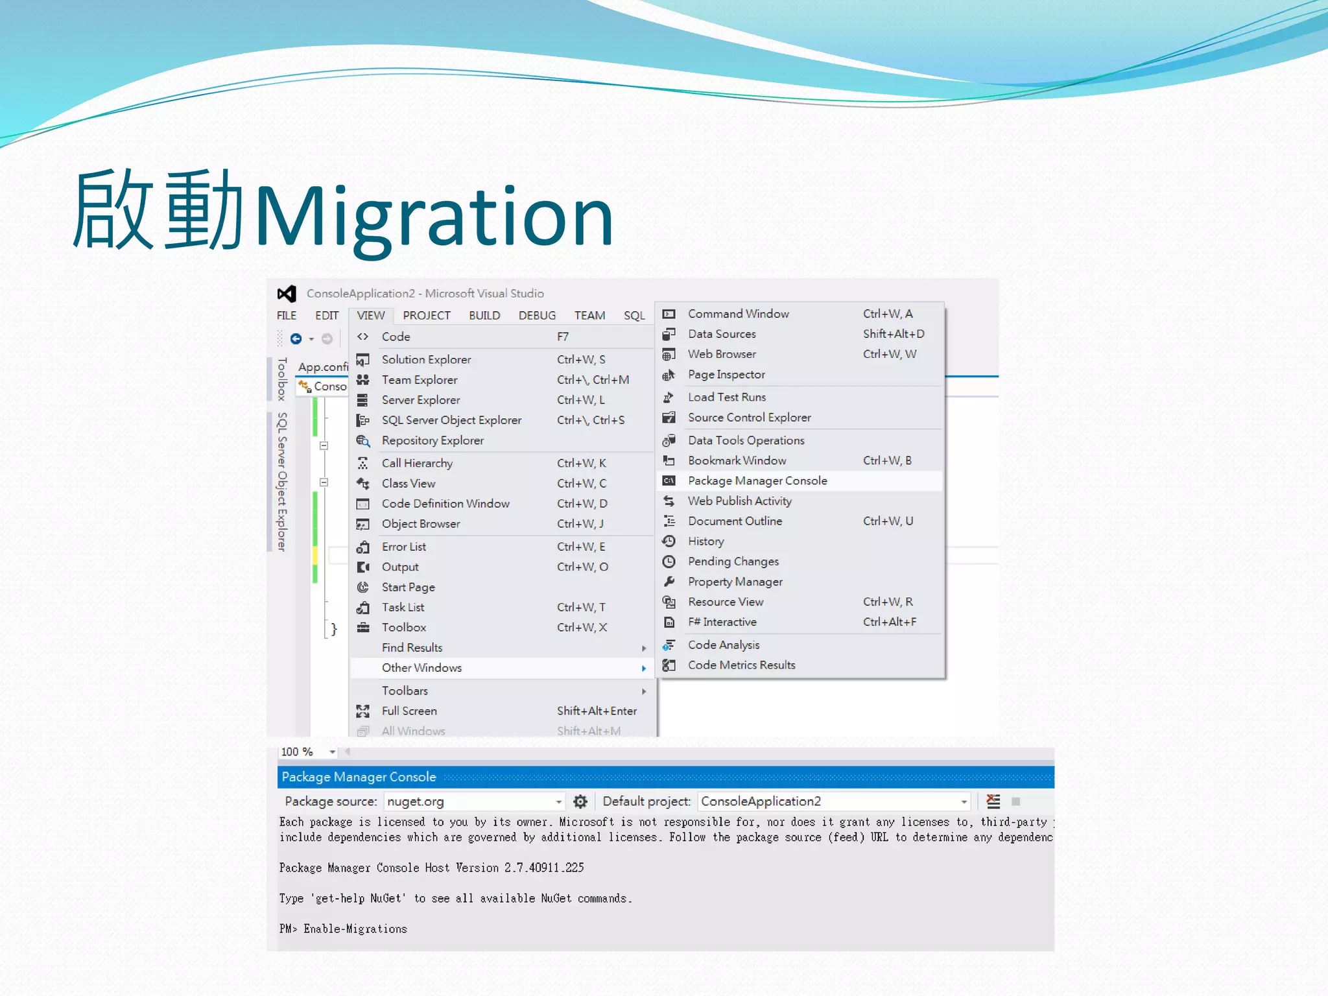Click the Property Manager wrench icon

click(669, 582)
